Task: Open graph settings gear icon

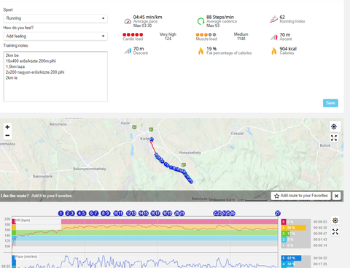Action: [x=335, y=221]
